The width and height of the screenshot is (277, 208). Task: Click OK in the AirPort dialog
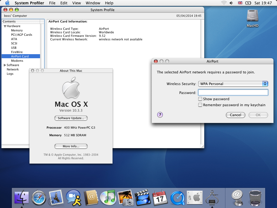point(258,115)
